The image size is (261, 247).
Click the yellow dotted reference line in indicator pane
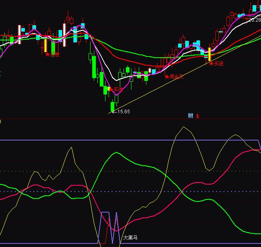pyautogui.click(x=120, y=171)
